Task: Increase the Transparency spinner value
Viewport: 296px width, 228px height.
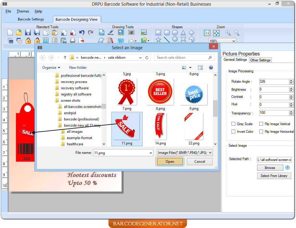Action: 291,112
